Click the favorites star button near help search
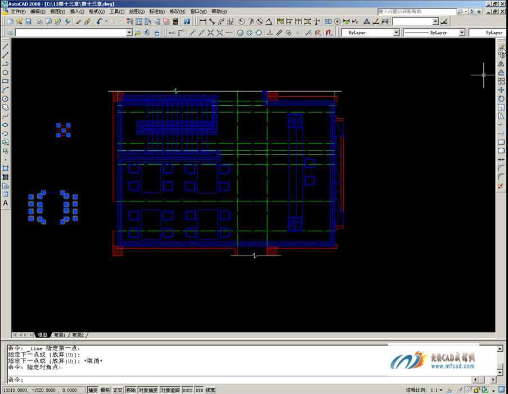 (x=479, y=12)
